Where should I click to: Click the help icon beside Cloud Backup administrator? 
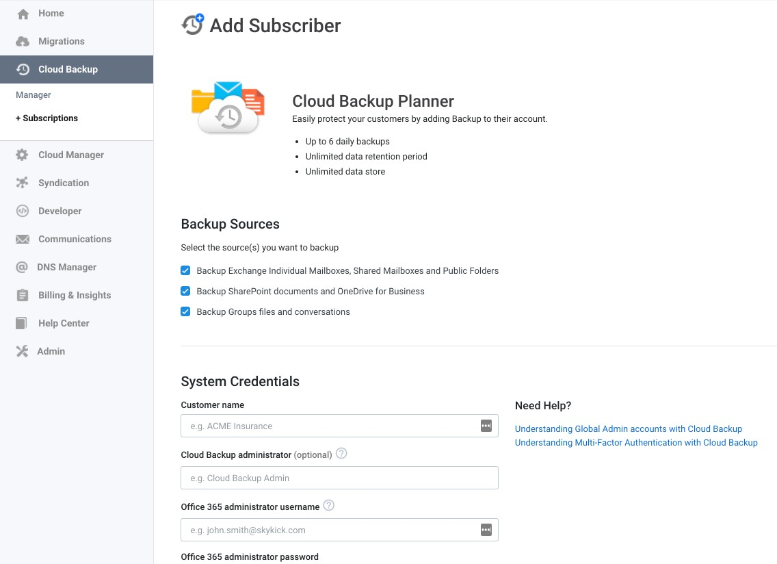point(341,453)
